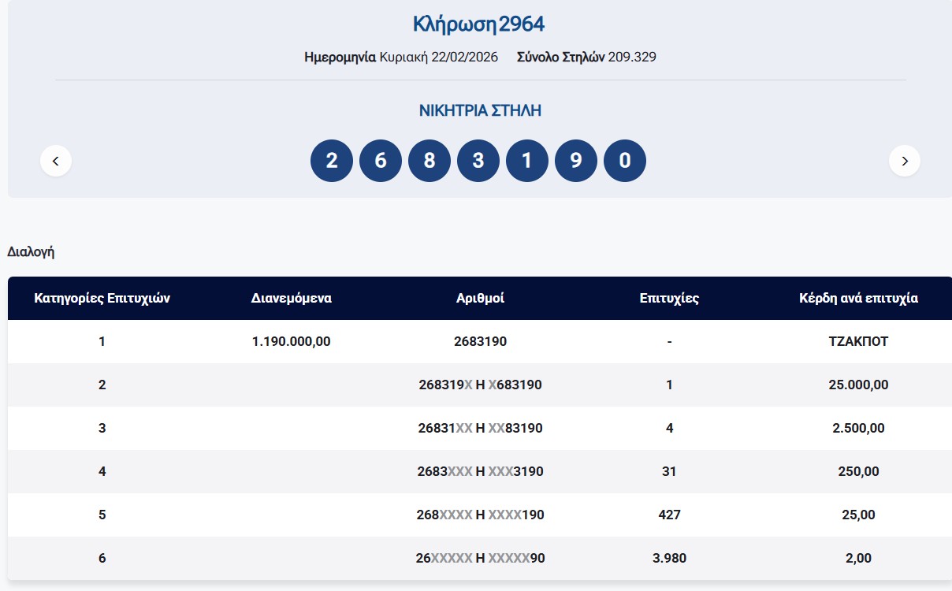
Task: Select the 1.190.000,00 distributed amount cell
Action: click(292, 342)
